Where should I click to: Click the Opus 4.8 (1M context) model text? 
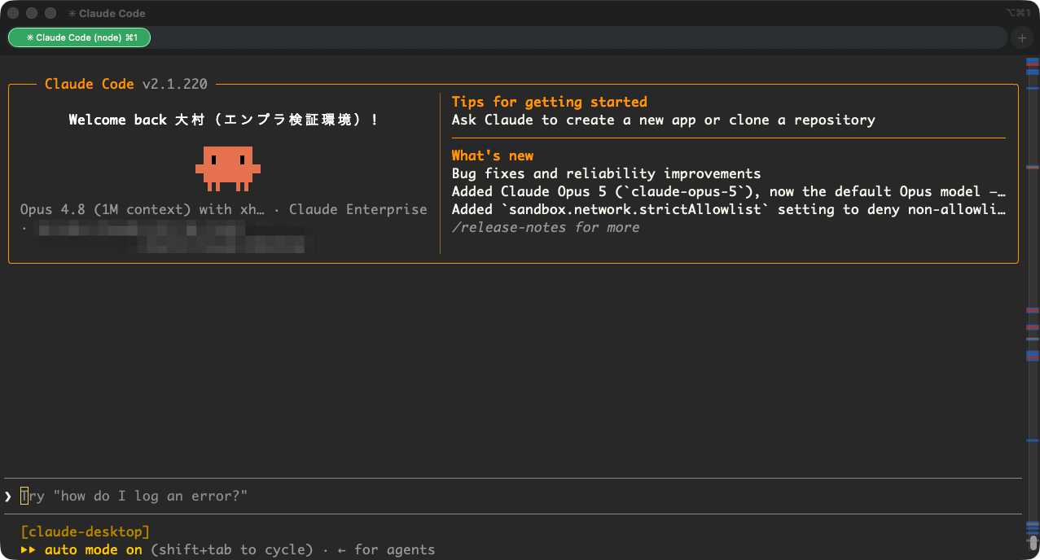(x=143, y=209)
